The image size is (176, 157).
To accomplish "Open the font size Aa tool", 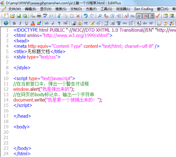I will 126,16.
